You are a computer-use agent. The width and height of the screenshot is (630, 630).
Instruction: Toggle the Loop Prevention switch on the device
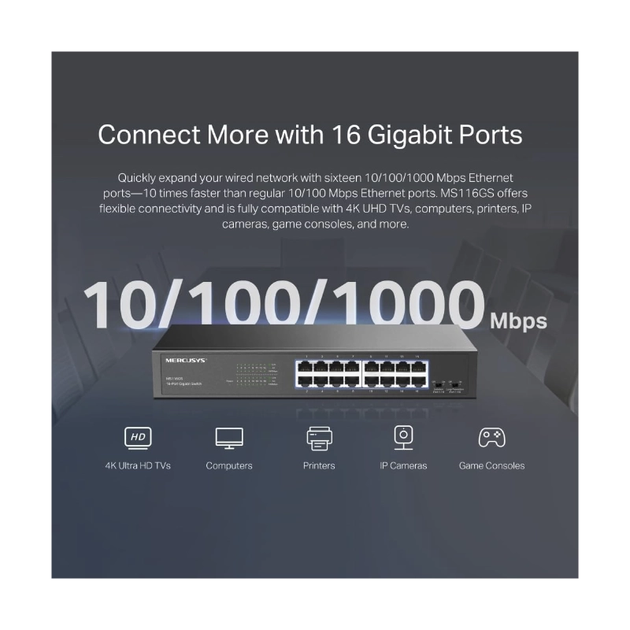point(454,385)
